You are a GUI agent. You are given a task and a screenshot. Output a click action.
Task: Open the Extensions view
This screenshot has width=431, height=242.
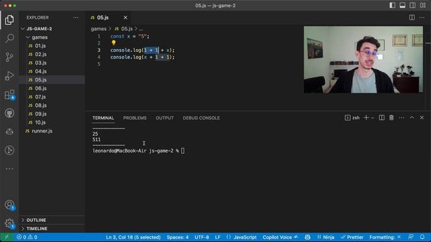(x=10, y=95)
